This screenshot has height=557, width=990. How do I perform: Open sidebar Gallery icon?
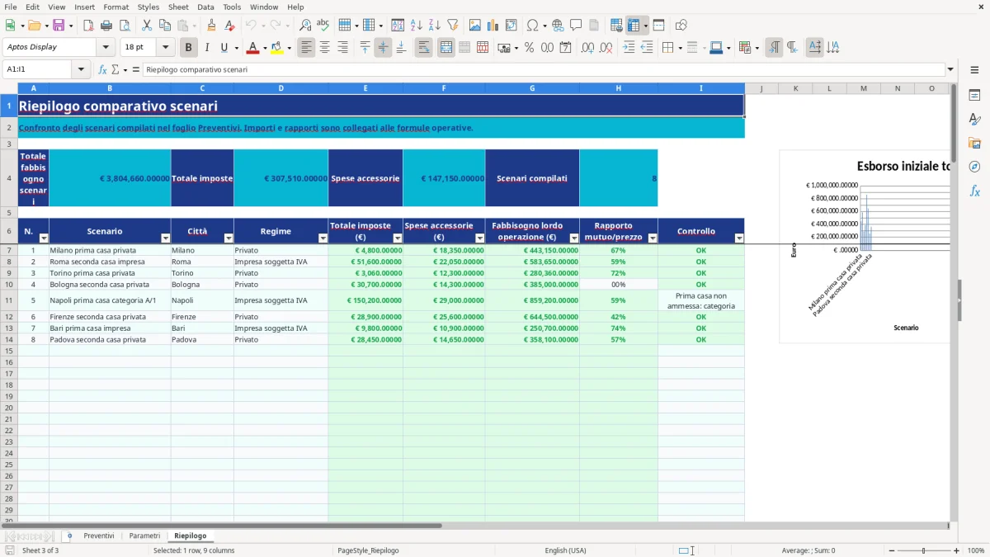coord(974,143)
